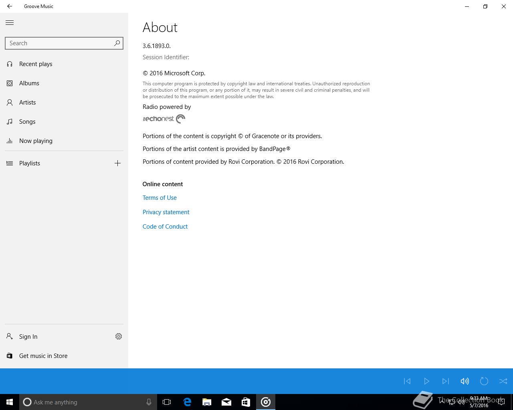Open File Explorer from taskbar
513x410 pixels.
(x=207, y=402)
